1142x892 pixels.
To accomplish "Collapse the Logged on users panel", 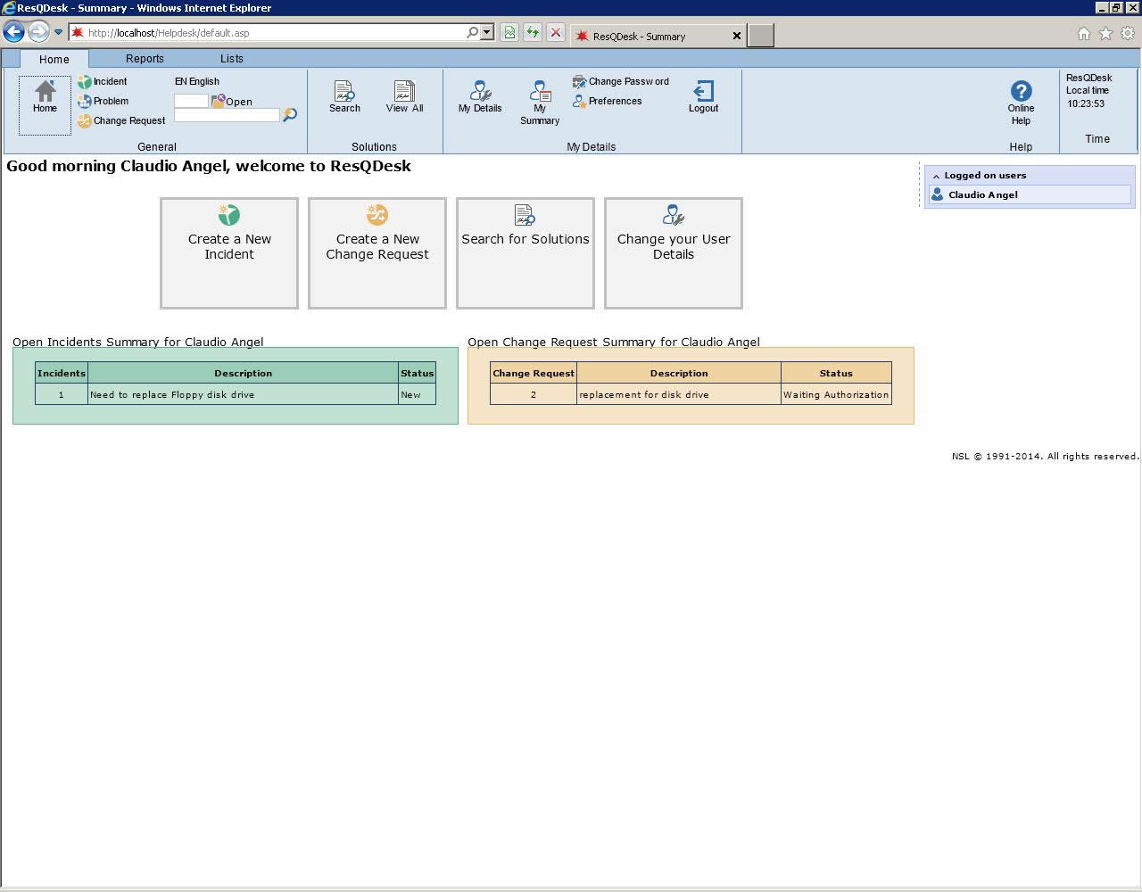I will click(x=936, y=176).
